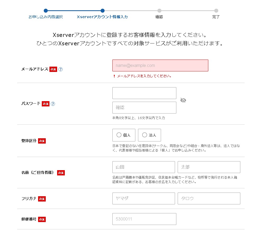Click the 必須 badge beside フリガナ

point(42,199)
